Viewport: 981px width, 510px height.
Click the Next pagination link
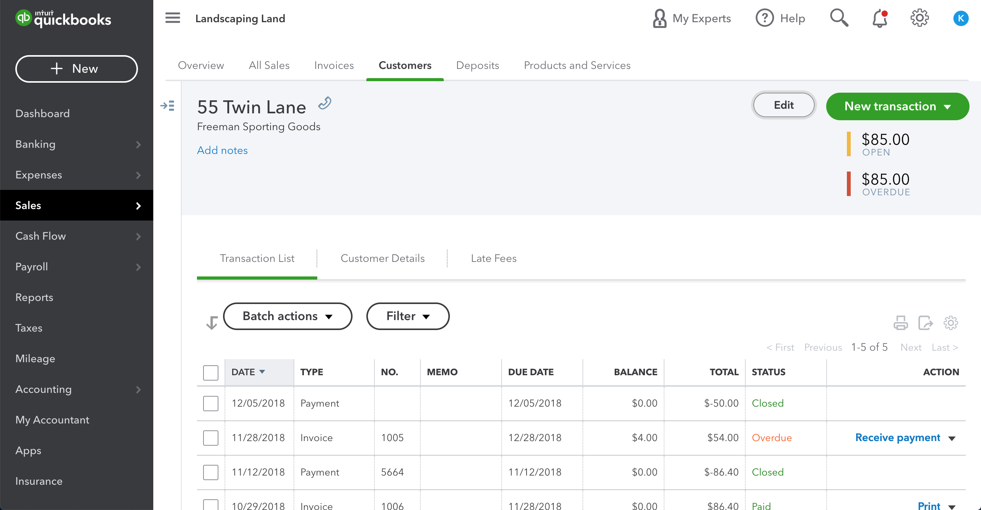[x=911, y=347]
